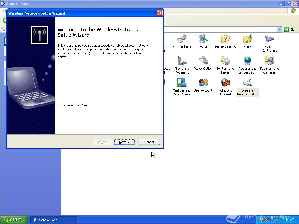Open Game Controllers icon
299x224 pixels.
tap(269, 39)
